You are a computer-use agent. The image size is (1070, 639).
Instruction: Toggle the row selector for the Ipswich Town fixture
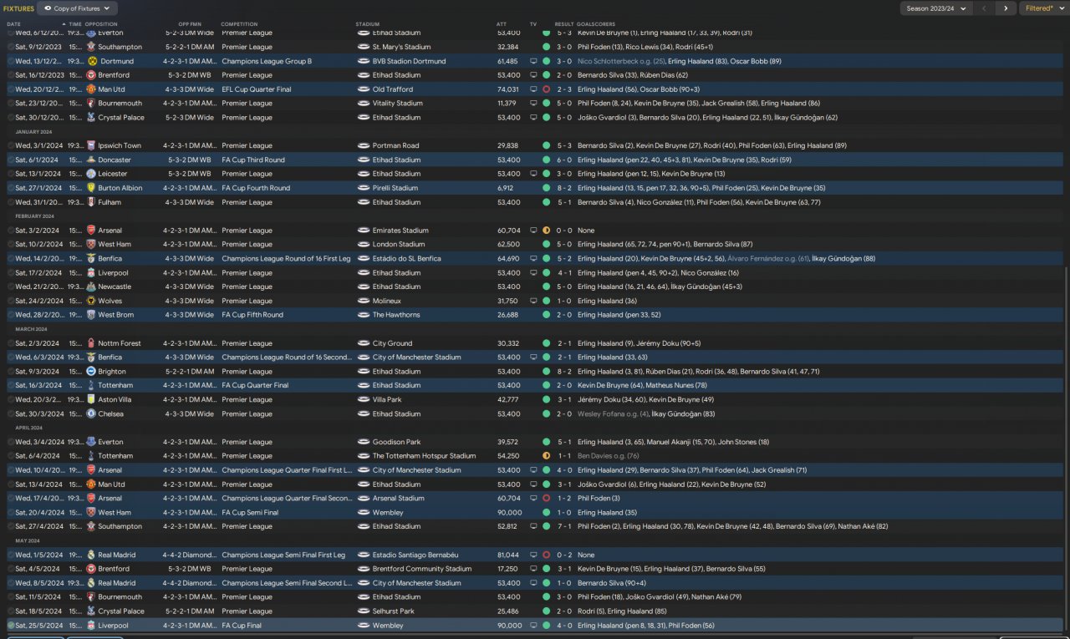(x=11, y=145)
